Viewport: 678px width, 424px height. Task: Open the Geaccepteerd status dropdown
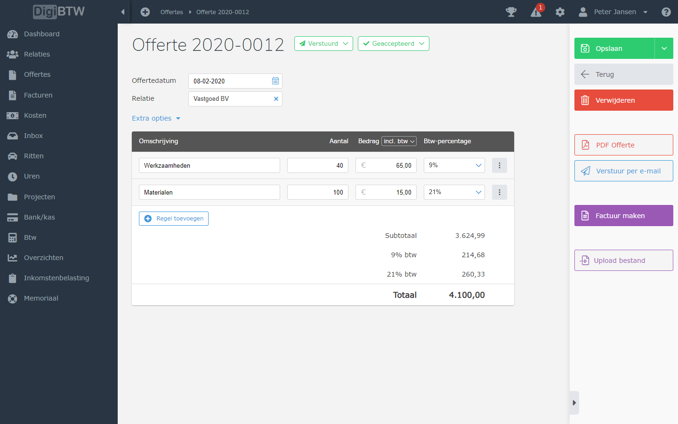pyautogui.click(x=393, y=44)
